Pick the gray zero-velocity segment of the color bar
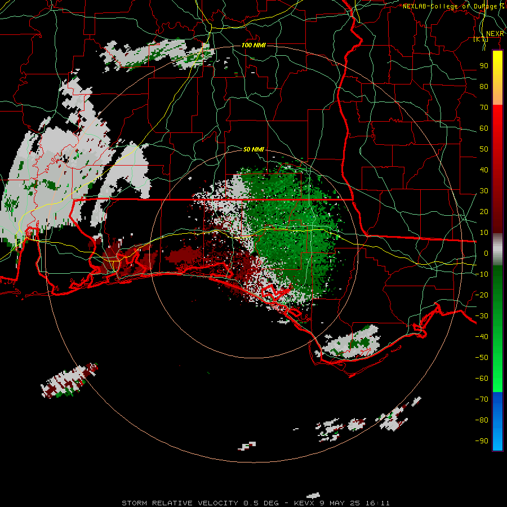 pyautogui.click(x=497, y=250)
